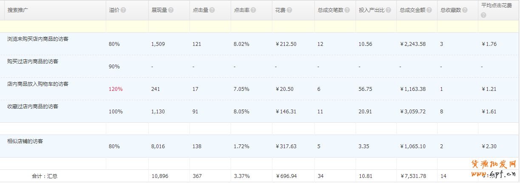Click the 合计：汇总 total row label
The width and height of the screenshot is (520, 183).
(45, 176)
